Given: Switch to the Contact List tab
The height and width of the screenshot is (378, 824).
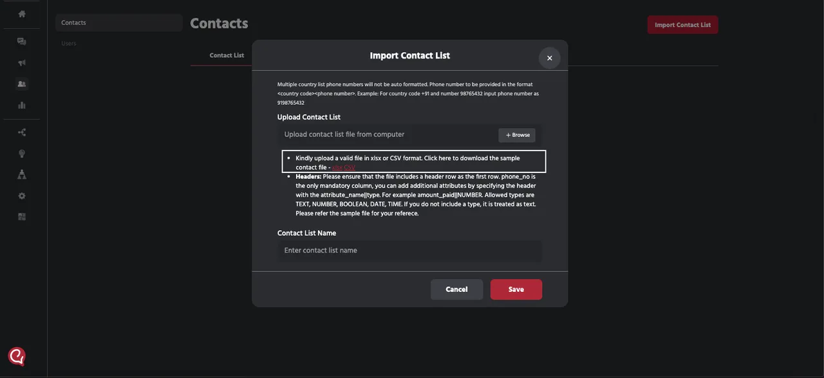Looking at the screenshot, I should (226, 55).
